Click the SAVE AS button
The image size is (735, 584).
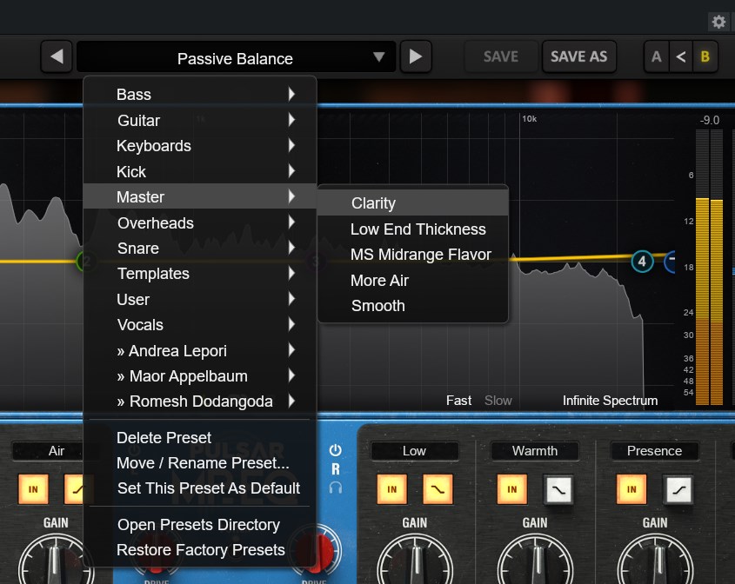click(578, 56)
